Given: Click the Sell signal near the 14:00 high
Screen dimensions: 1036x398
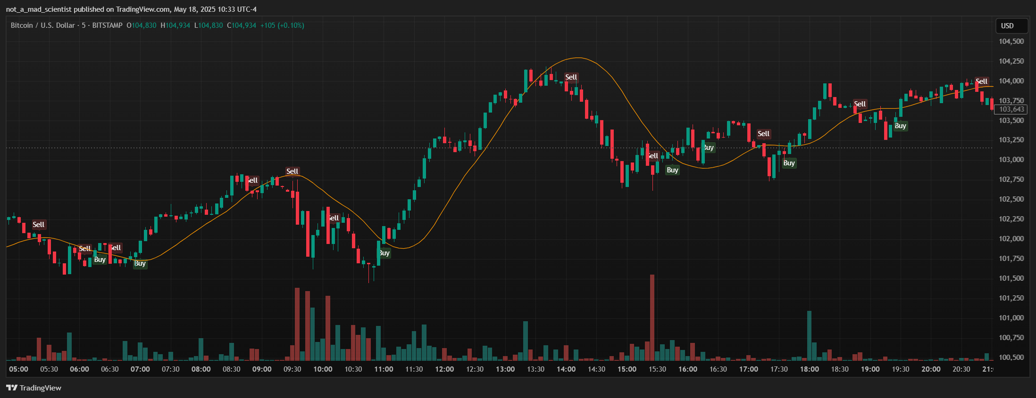Looking at the screenshot, I should 571,77.
